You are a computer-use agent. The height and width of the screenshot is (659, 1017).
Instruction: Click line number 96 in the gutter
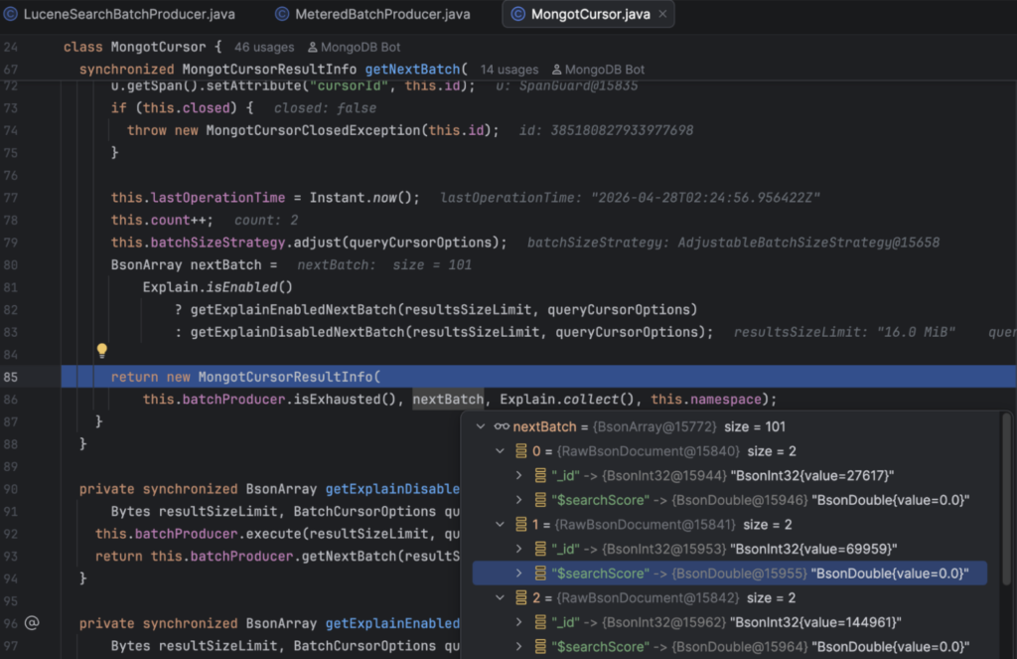(10, 623)
